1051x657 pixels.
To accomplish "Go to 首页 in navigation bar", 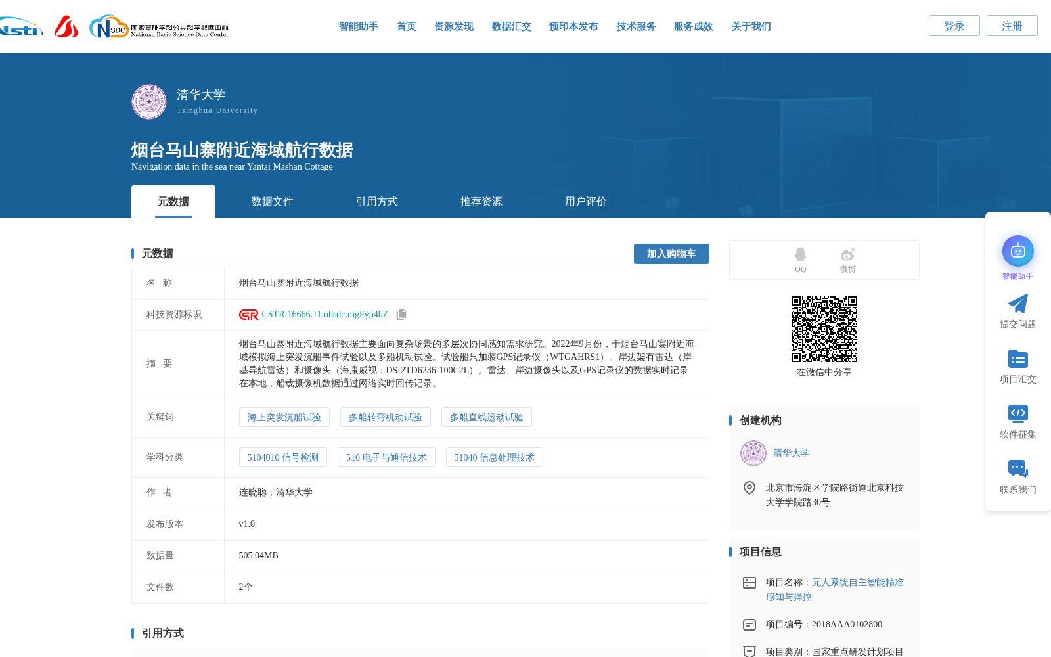I will pyautogui.click(x=406, y=26).
